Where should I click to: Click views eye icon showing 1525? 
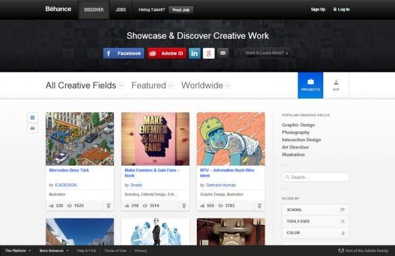tap(70, 205)
